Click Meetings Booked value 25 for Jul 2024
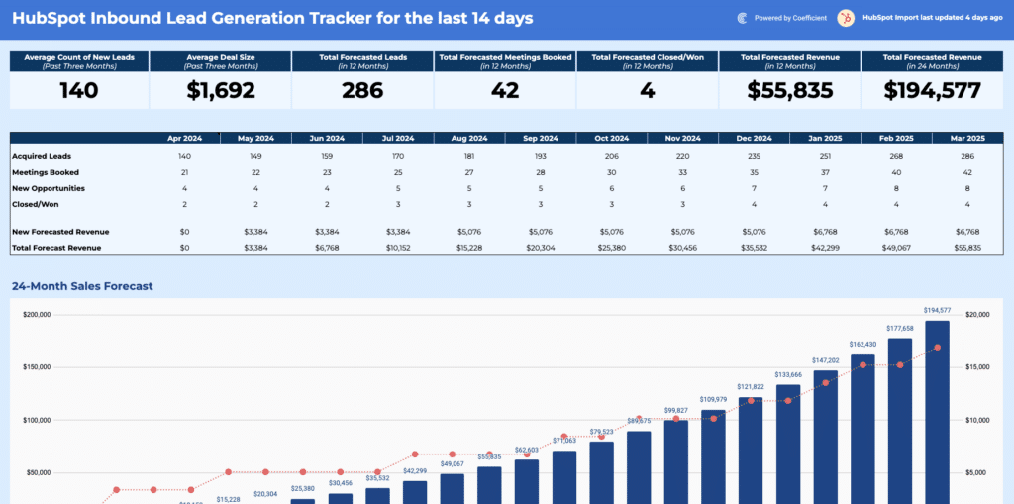 click(x=398, y=172)
